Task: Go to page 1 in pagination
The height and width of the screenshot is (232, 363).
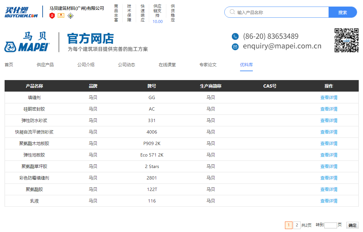Action: 289,225
